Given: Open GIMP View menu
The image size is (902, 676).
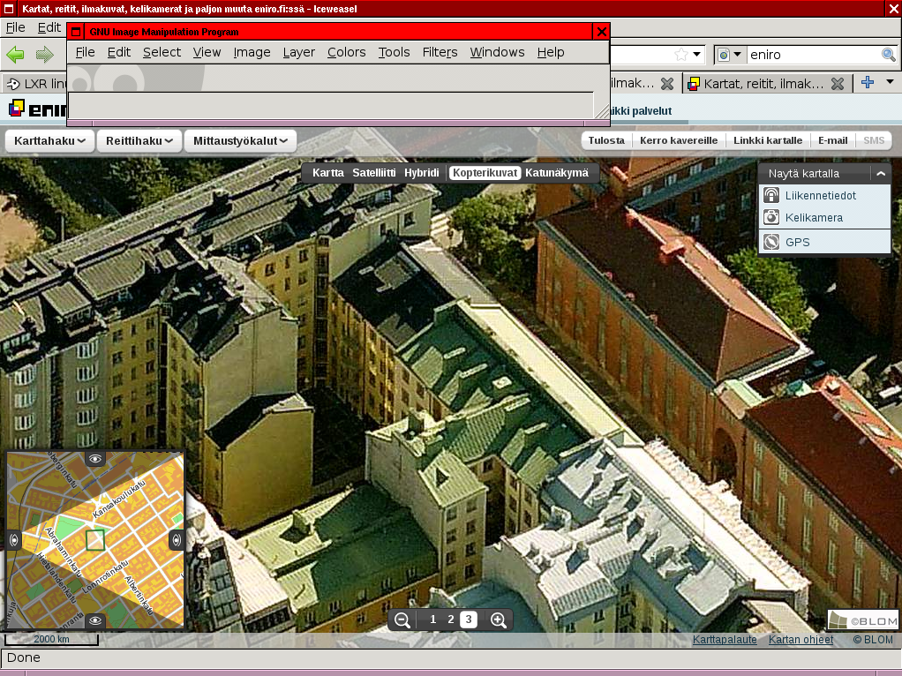Looking at the screenshot, I should click(207, 52).
